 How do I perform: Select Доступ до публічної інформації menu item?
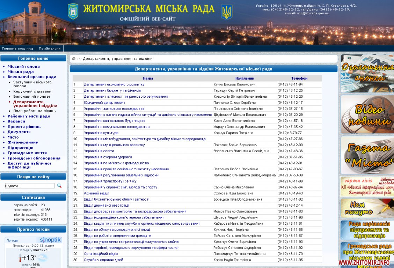click(x=29, y=165)
